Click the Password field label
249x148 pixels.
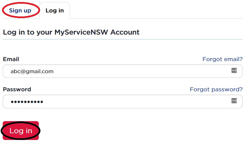[17, 89]
